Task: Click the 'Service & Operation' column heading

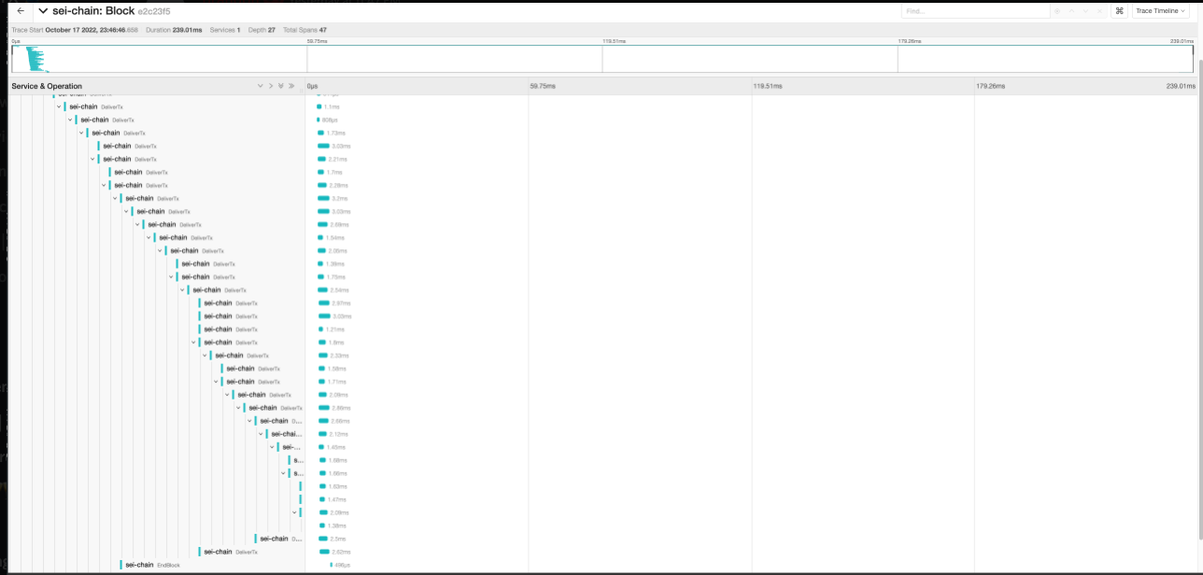Action: [x=47, y=86]
